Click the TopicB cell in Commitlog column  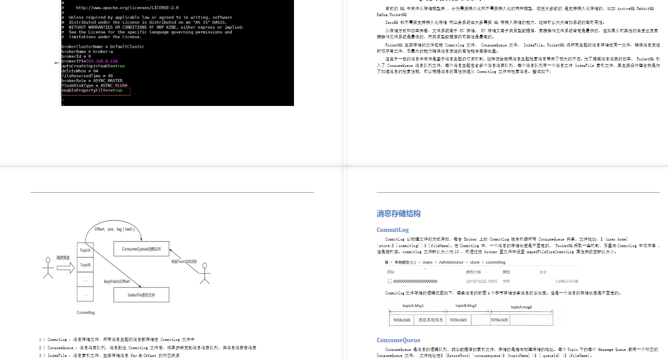pos(85,265)
